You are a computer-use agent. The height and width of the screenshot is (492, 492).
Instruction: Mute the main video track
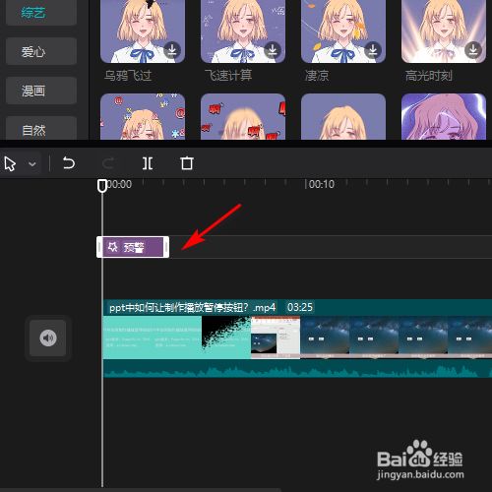pyautogui.click(x=48, y=338)
